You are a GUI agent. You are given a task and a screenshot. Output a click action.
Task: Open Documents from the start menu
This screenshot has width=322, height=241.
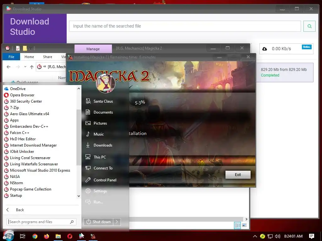coord(103,112)
